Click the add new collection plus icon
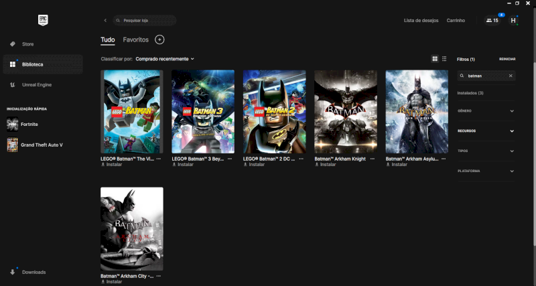This screenshot has width=536, height=286. coord(159,40)
